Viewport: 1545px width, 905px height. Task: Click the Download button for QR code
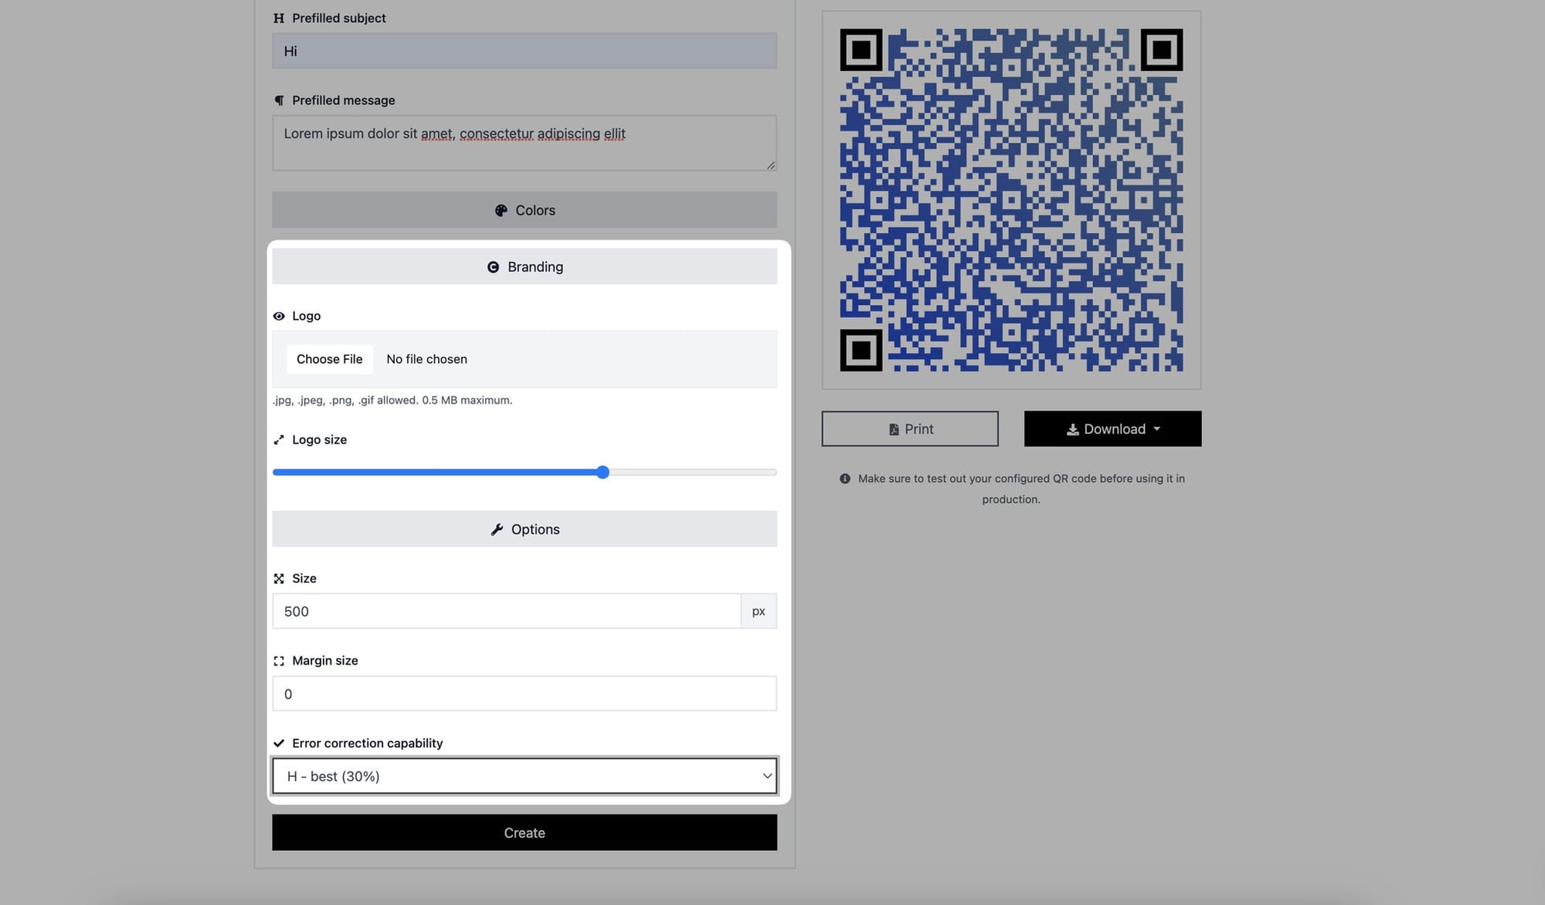click(1113, 429)
